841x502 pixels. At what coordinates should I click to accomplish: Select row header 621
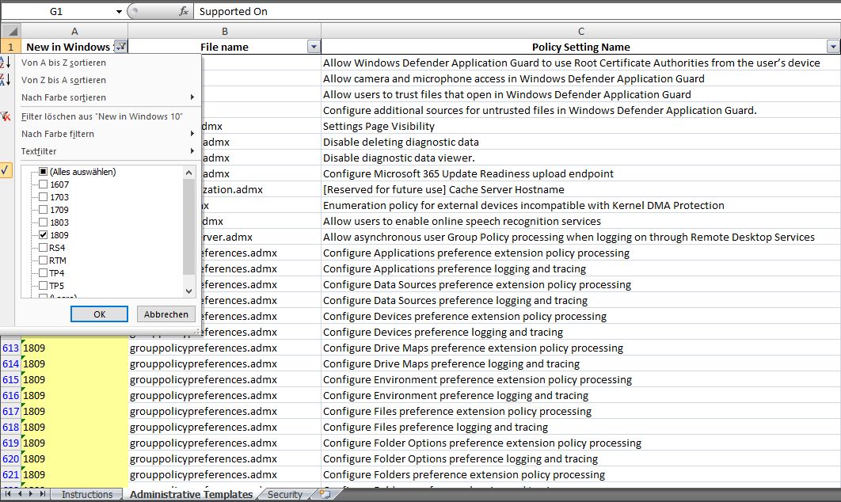click(x=11, y=474)
